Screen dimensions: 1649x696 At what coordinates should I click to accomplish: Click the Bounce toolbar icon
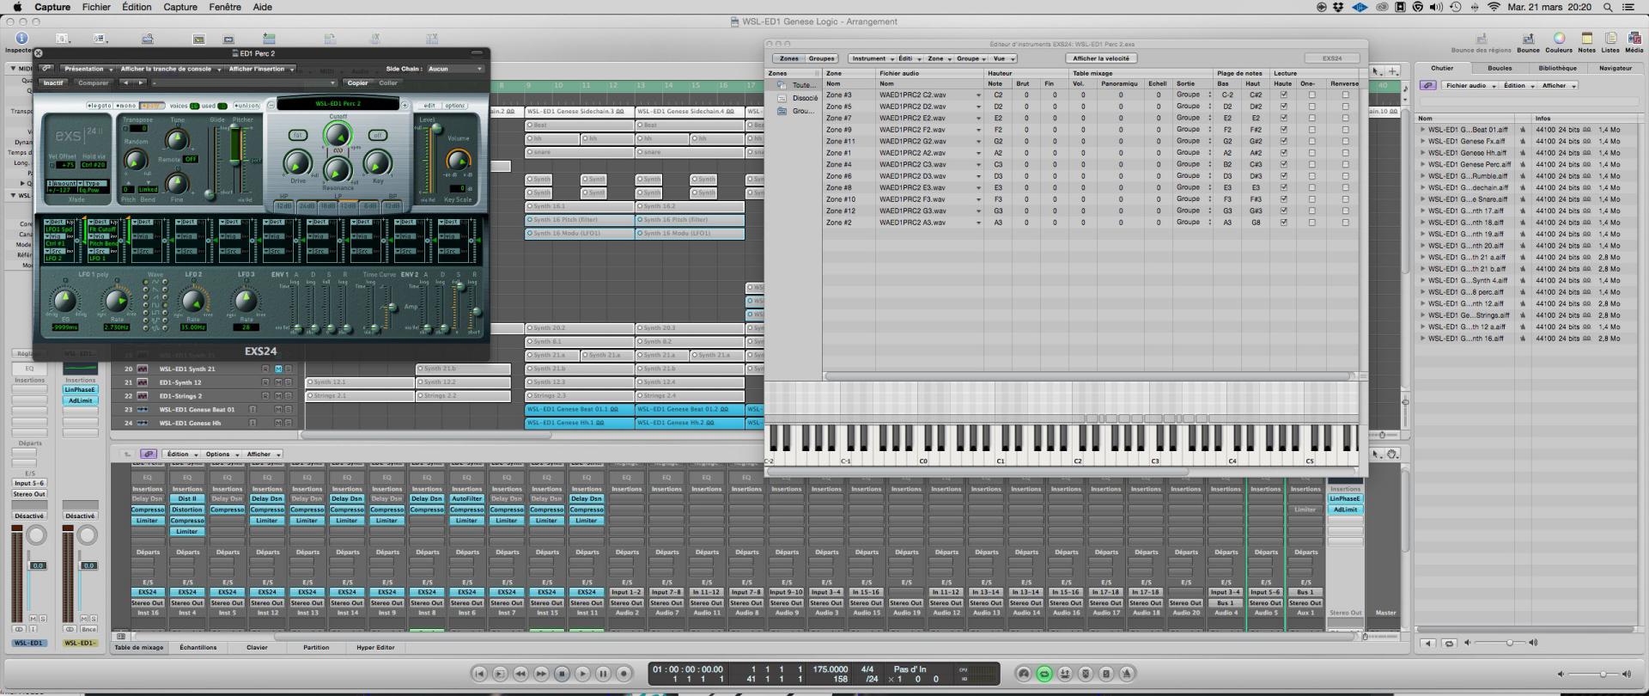1528,39
